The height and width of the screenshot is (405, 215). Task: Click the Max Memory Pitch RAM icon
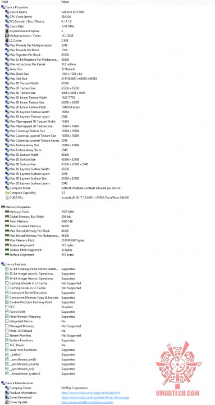7,241
